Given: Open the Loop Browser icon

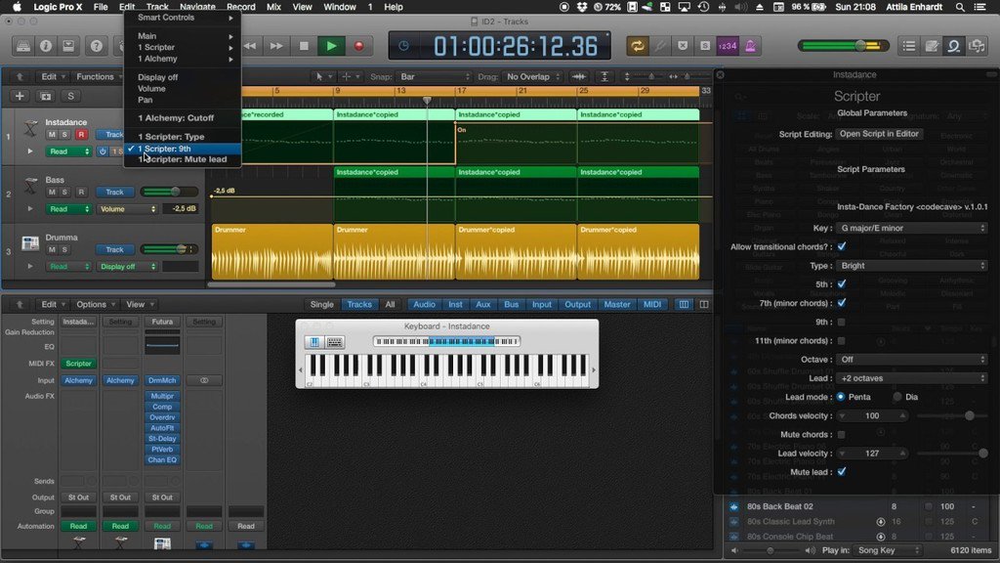Looking at the screenshot, I should click(953, 46).
